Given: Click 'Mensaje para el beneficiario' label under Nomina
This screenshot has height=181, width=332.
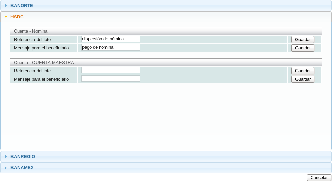Looking at the screenshot, I should point(41,48).
